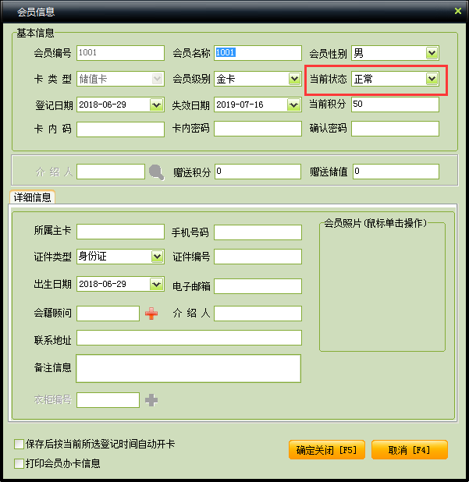Click the 赠送积分 input field

click(258, 172)
